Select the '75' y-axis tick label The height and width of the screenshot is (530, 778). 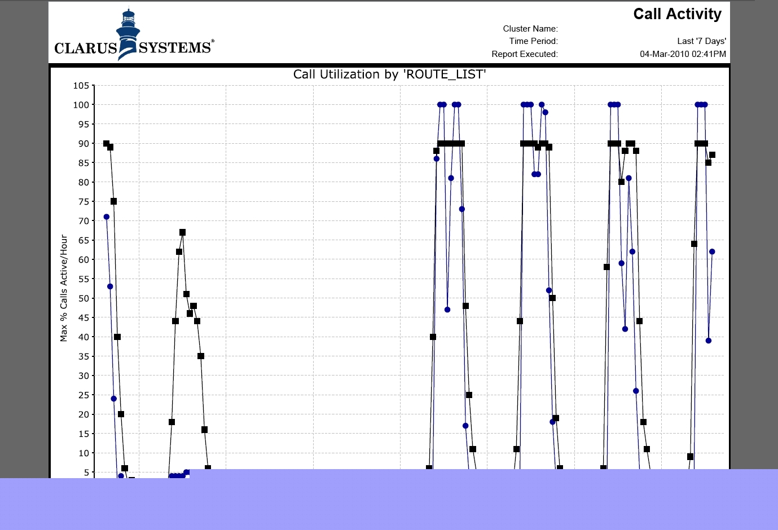(x=84, y=202)
